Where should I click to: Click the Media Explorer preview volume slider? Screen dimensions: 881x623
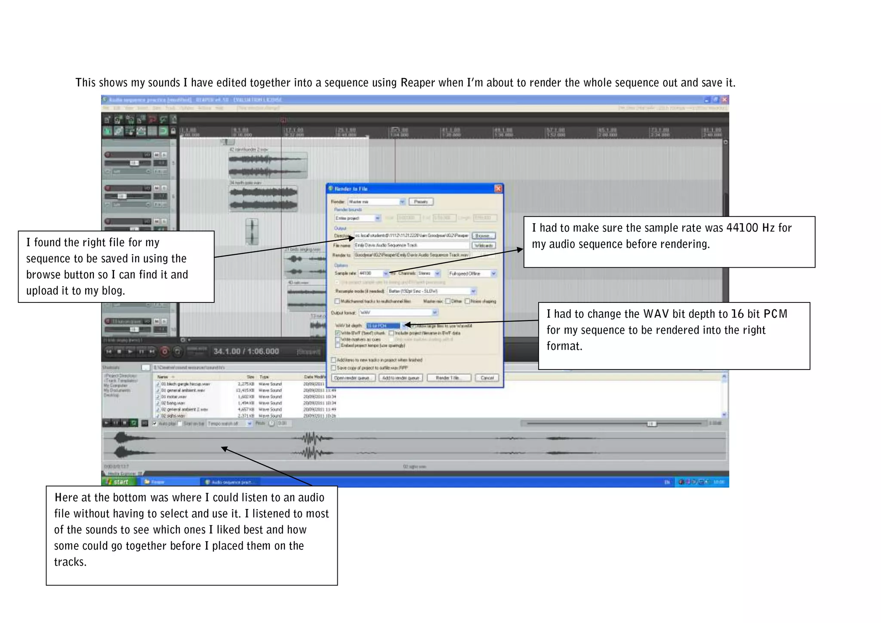pyautogui.click(x=651, y=424)
